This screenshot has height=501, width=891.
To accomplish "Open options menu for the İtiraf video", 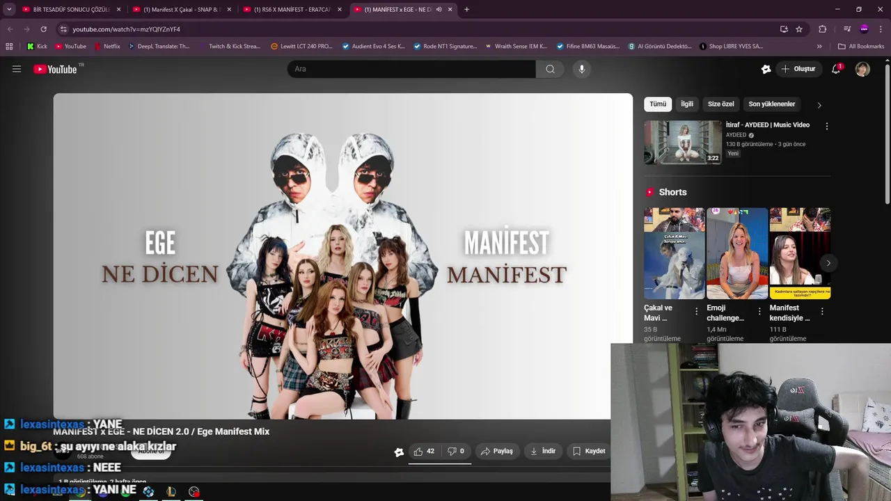I will [x=826, y=126].
